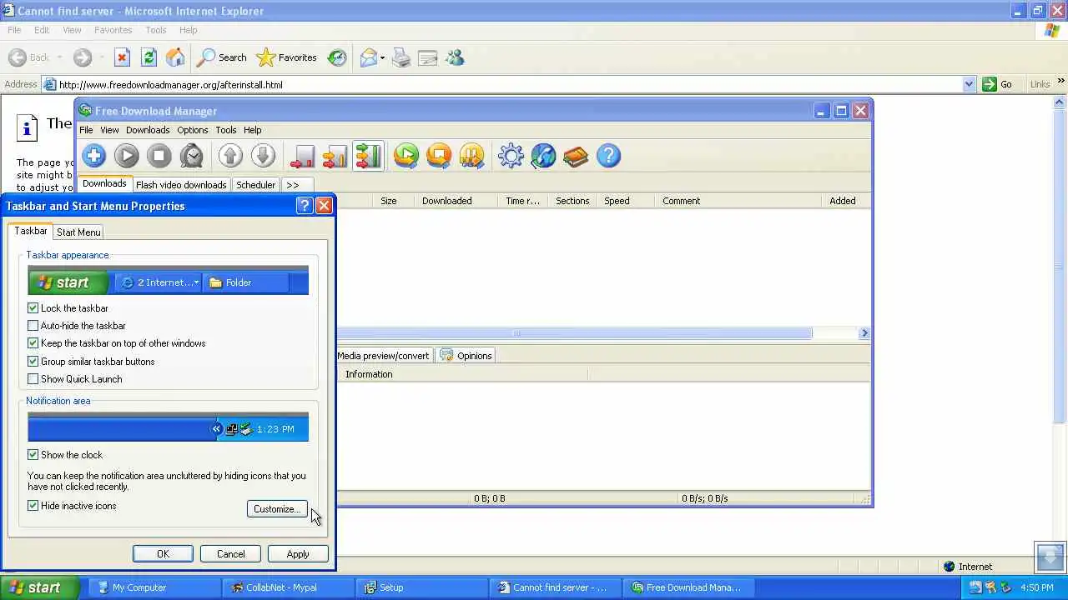Click the blue question mark Help icon
The image size is (1068, 600).
(x=608, y=156)
